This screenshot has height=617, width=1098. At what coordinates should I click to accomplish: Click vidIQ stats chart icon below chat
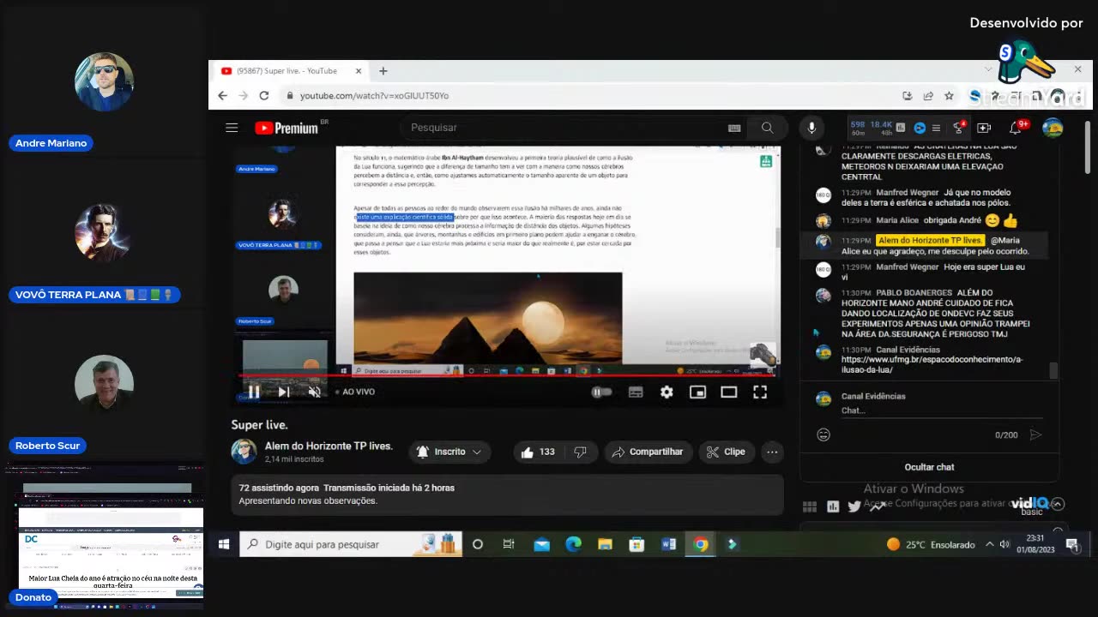click(x=832, y=506)
